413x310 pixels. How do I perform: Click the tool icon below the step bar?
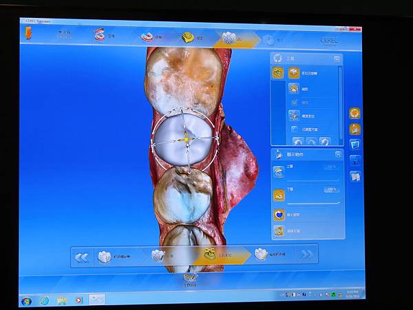tap(190, 278)
